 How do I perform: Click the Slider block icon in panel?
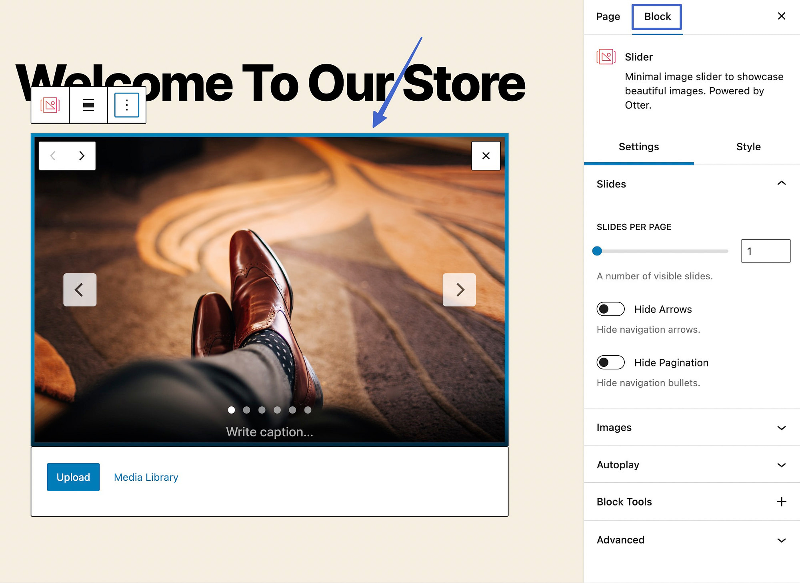tap(606, 57)
